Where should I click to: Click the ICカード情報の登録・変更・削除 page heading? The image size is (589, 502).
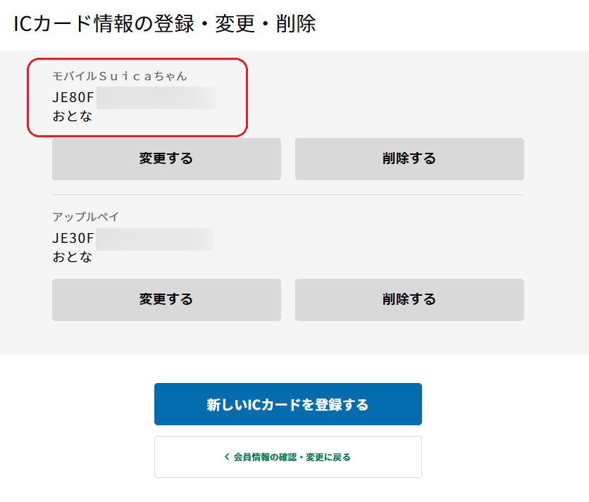pos(165,24)
